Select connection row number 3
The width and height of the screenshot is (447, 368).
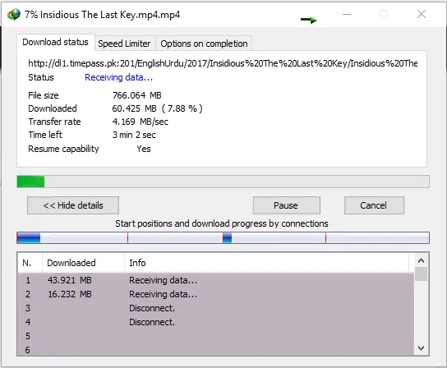click(x=216, y=308)
